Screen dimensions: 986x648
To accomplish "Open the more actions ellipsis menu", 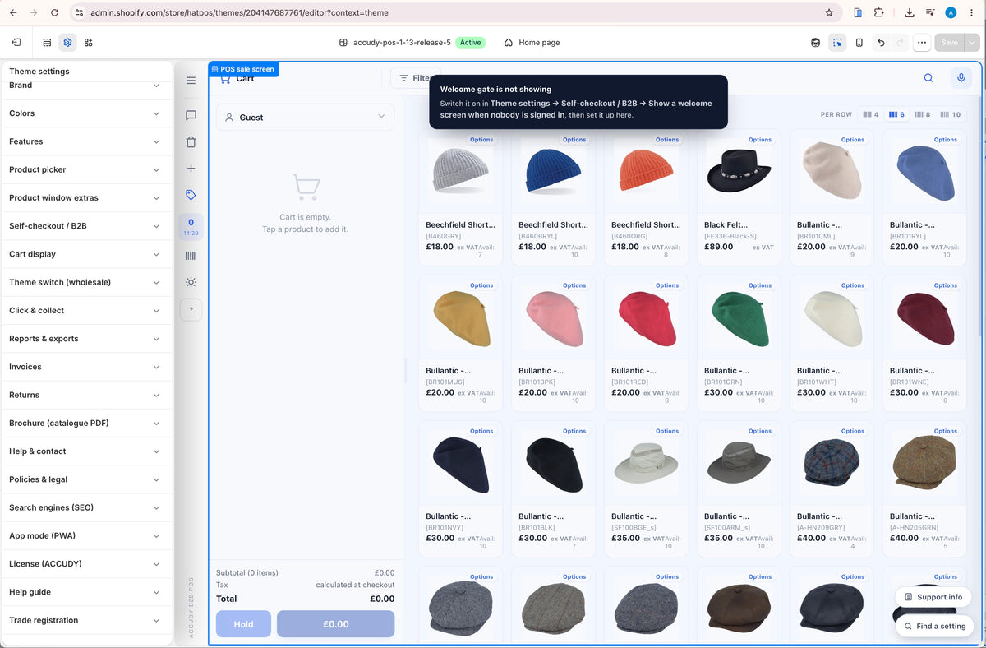I will (x=922, y=43).
